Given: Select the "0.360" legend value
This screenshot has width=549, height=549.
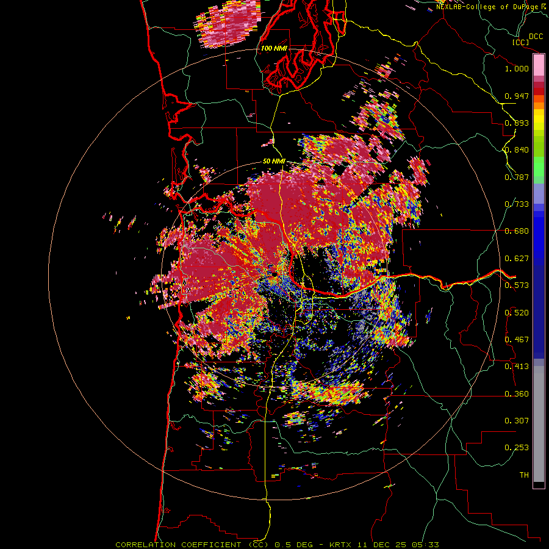Looking at the screenshot, I should pyautogui.click(x=517, y=394).
